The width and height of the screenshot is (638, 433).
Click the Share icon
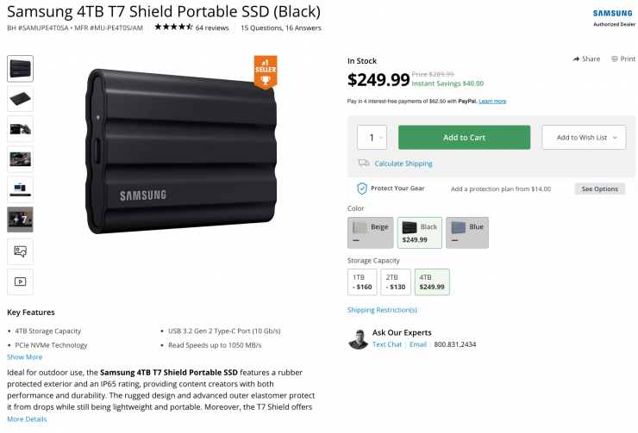click(576, 59)
